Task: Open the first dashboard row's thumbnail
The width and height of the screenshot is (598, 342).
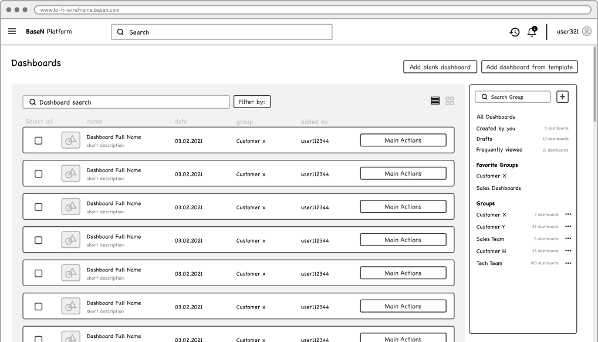Action: [70, 140]
